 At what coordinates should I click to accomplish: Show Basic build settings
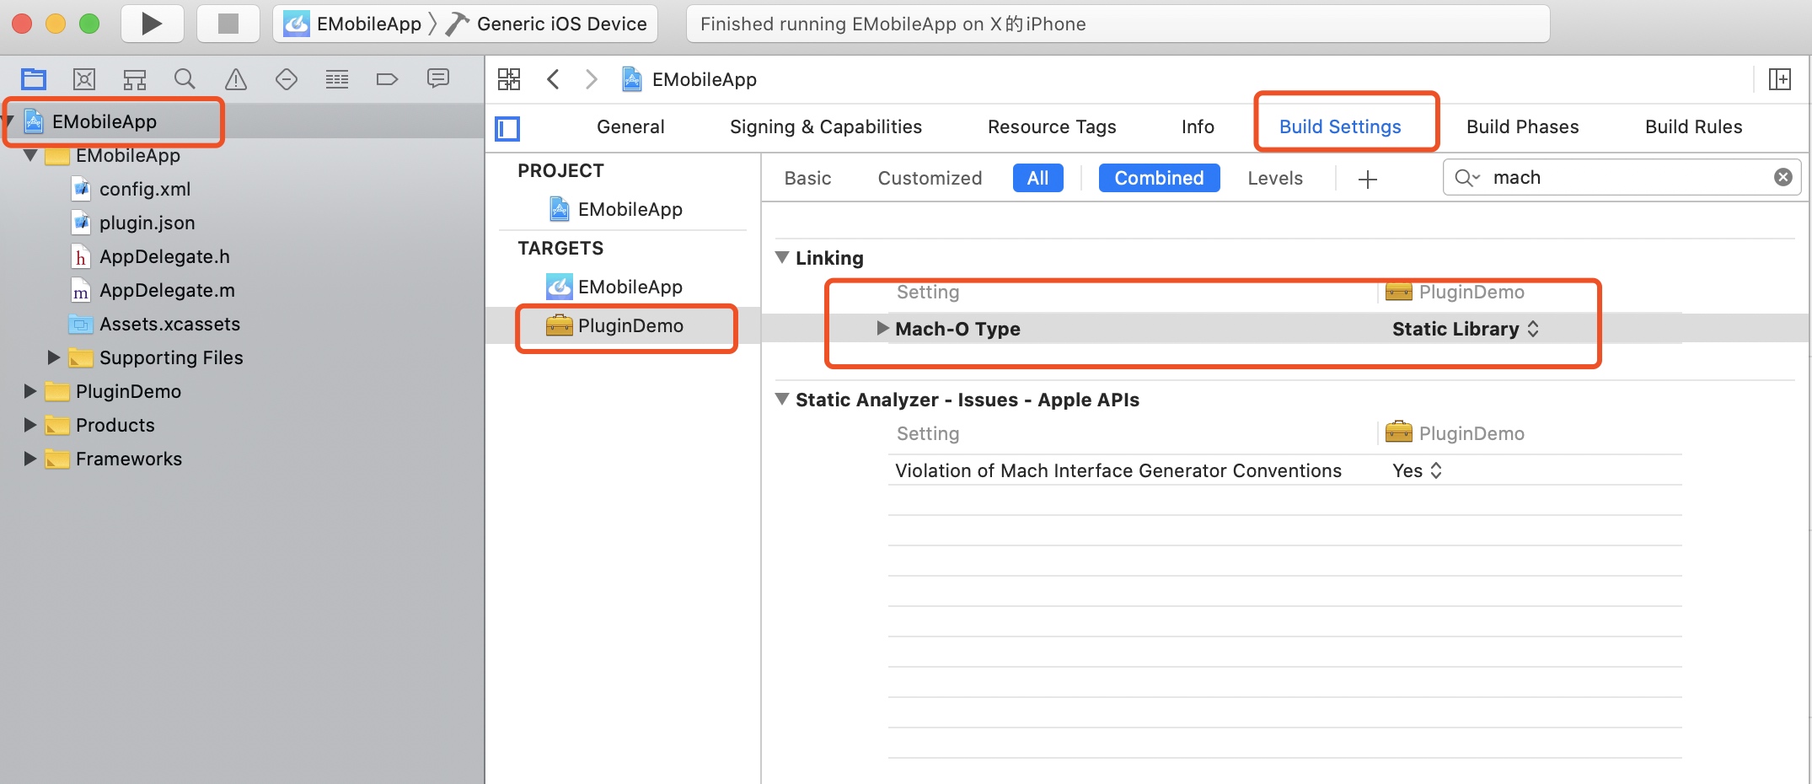coord(807,178)
